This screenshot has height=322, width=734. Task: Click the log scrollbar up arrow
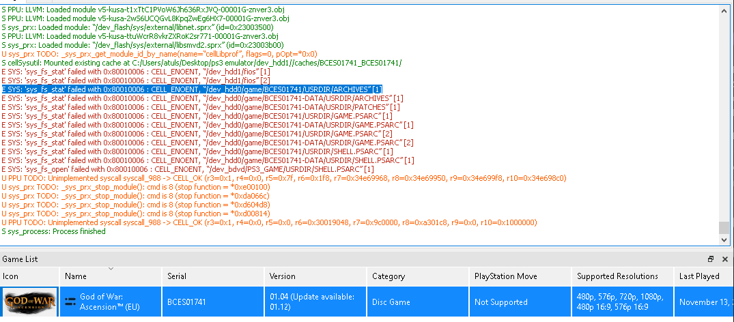pos(724,10)
